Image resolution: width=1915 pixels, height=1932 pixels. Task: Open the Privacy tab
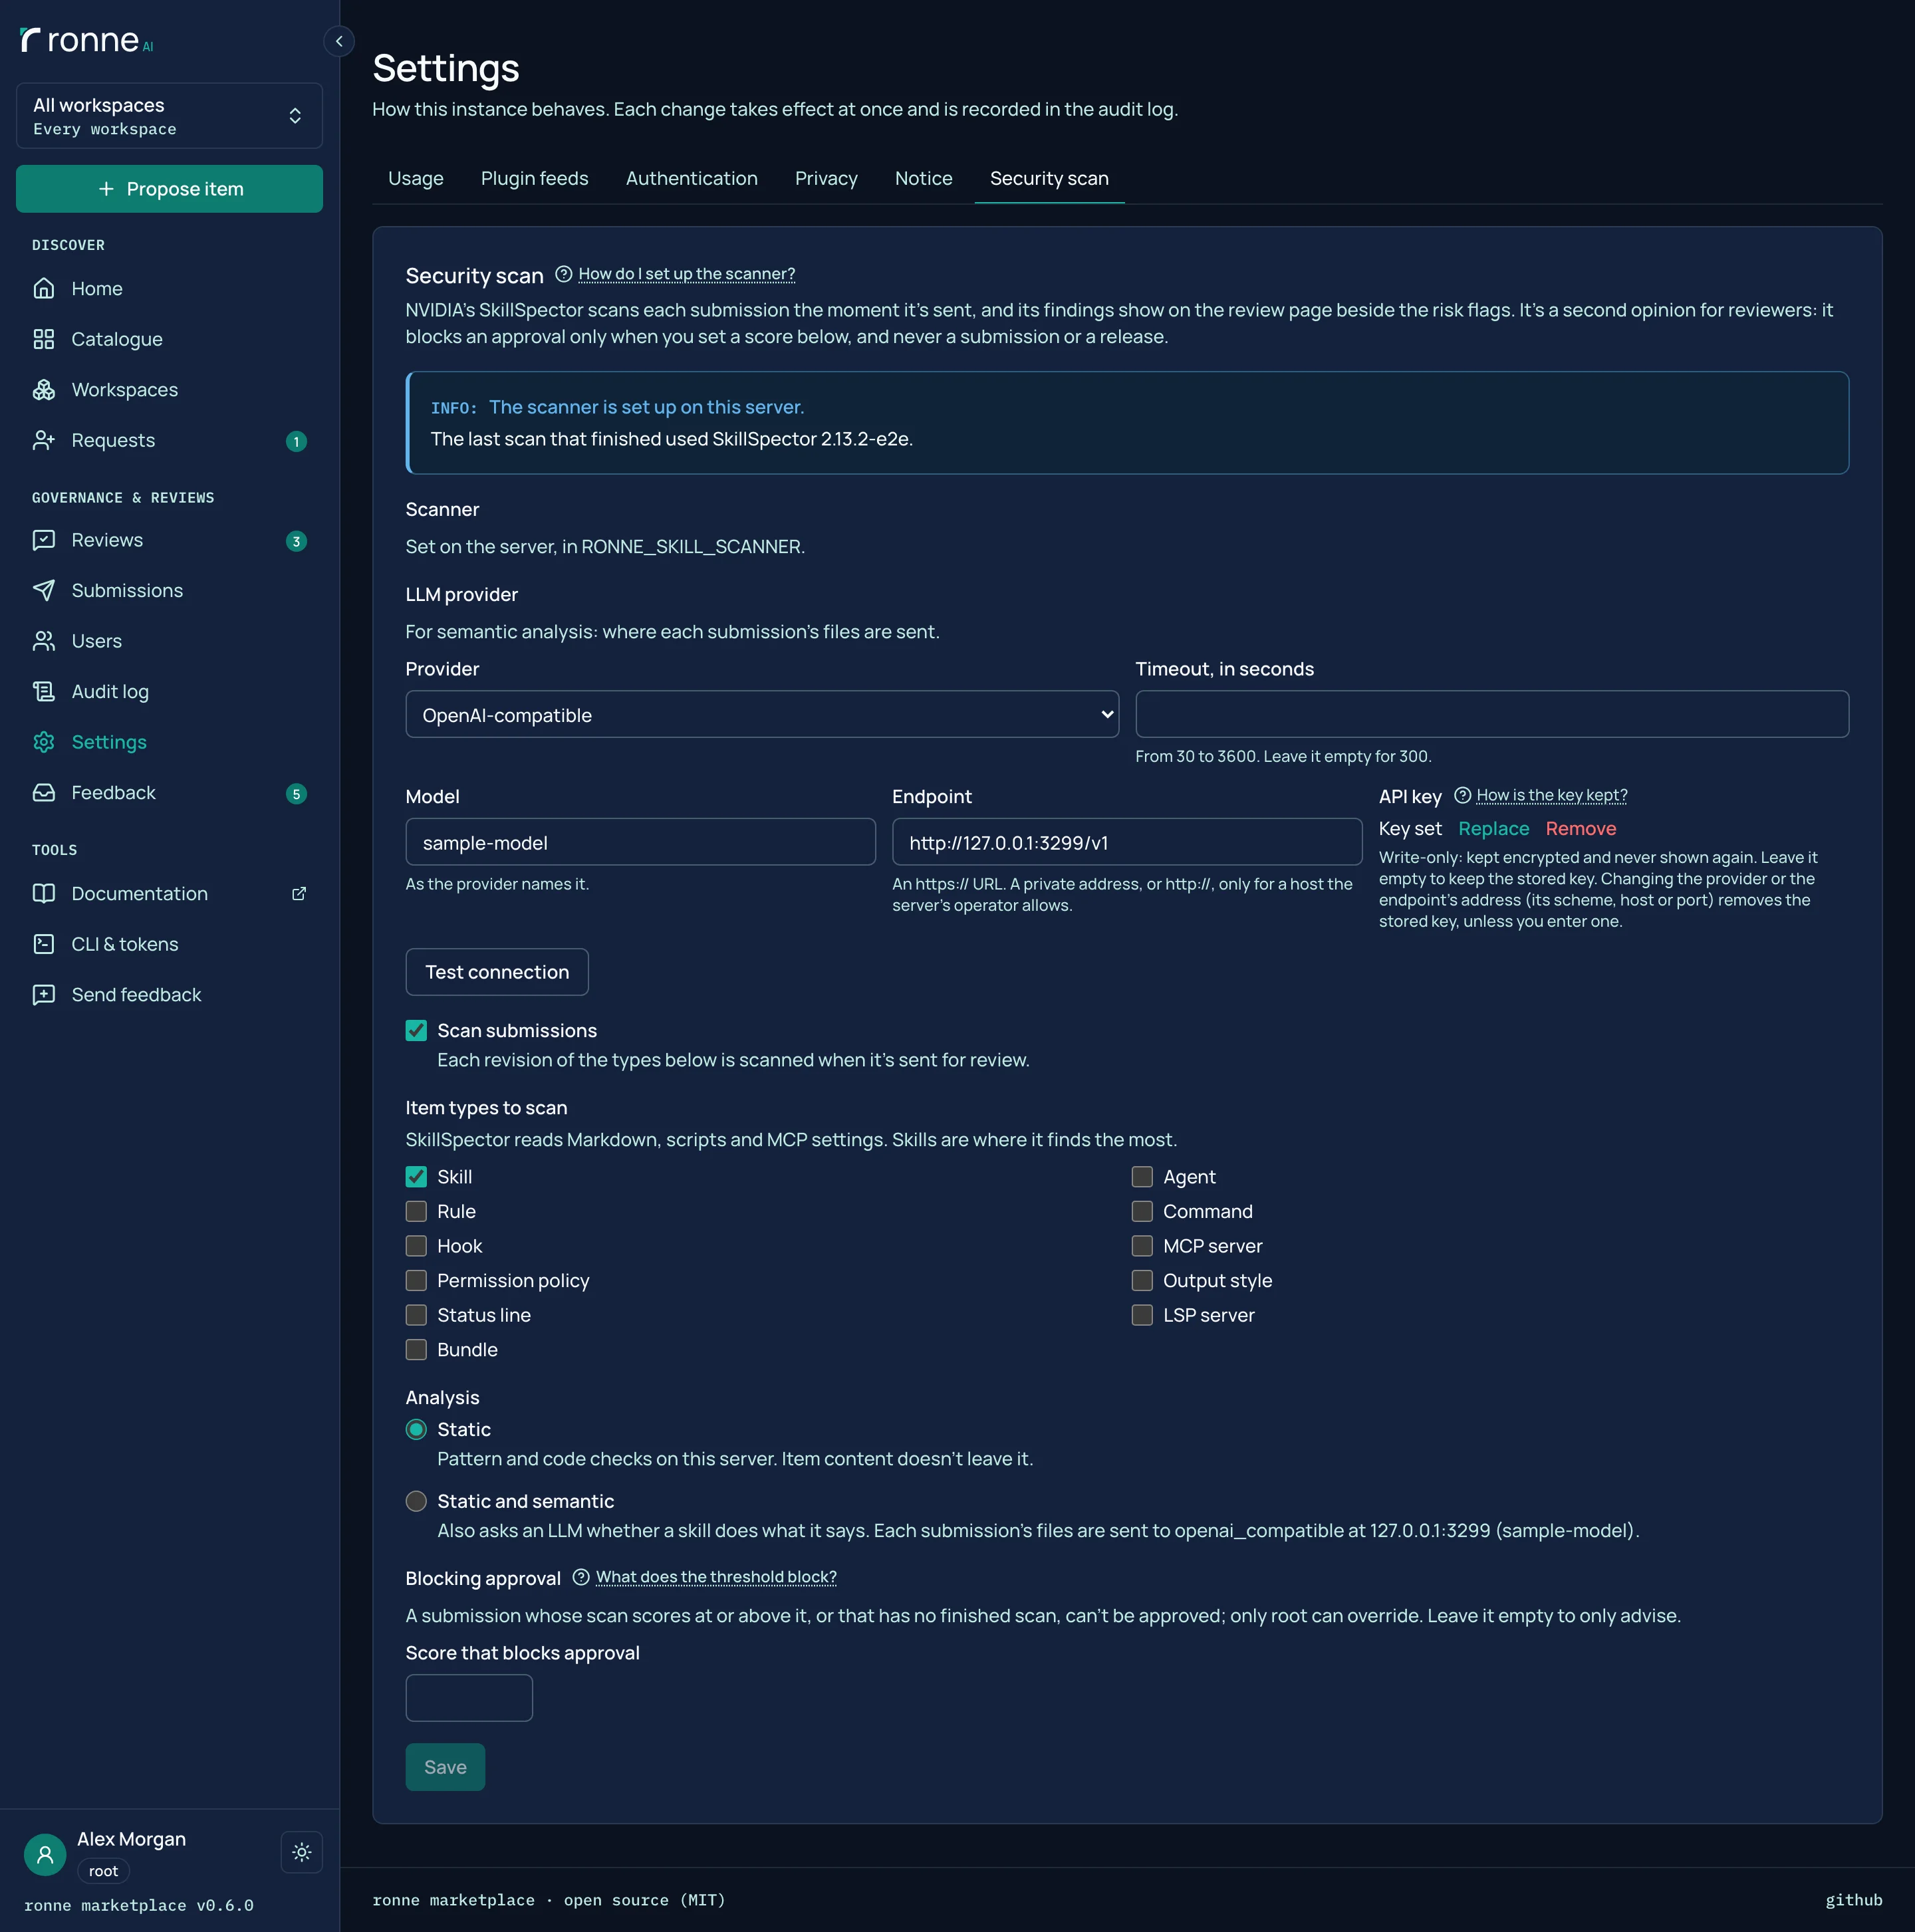tap(826, 179)
